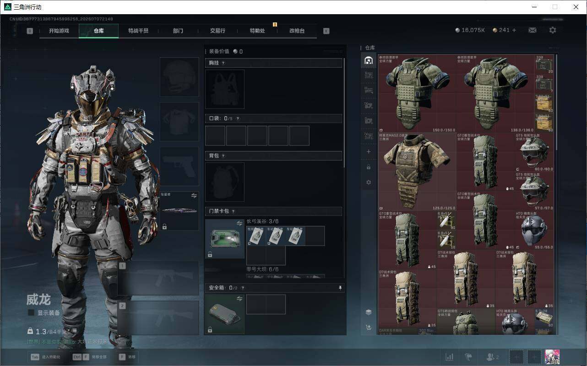The height and width of the screenshot is (366, 587).
Task: Select the 6.8x51 ammo stack of 10
Action: (446, 240)
